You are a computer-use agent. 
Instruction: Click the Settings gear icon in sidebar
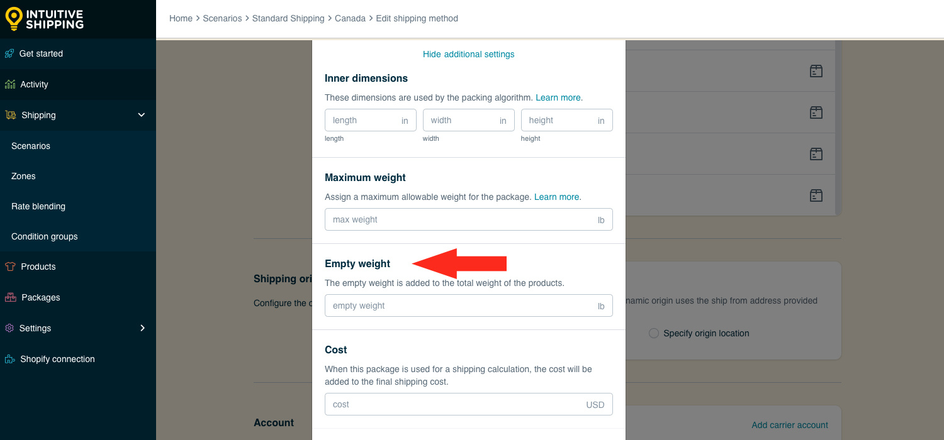(x=9, y=328)
